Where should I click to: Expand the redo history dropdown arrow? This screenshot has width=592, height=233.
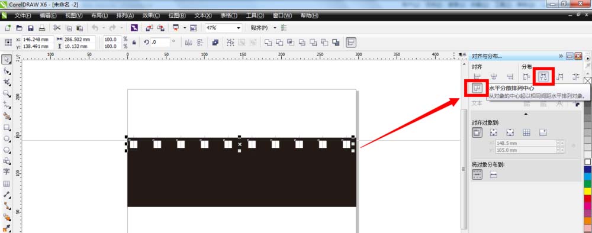click(121, 28)
